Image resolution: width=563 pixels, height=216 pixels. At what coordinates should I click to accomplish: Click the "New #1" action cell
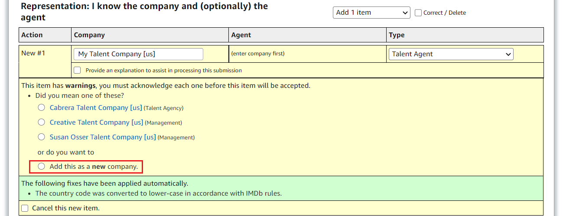[x=33, y=53]
